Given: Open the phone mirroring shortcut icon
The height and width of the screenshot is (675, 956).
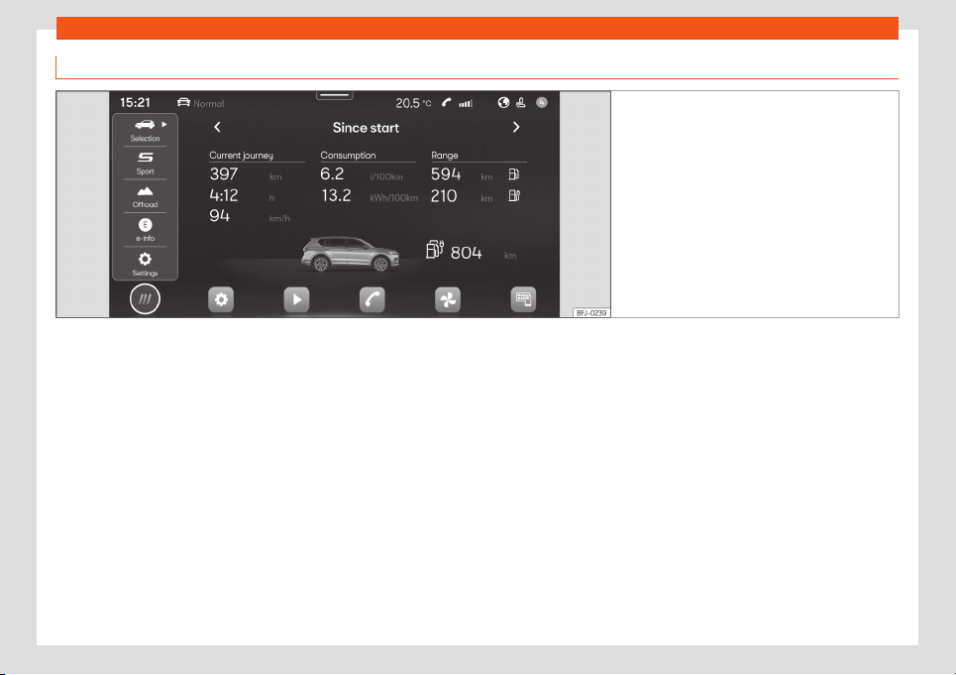Looking at the screenshot, I should pyautogui.click(x=523, y=299).
